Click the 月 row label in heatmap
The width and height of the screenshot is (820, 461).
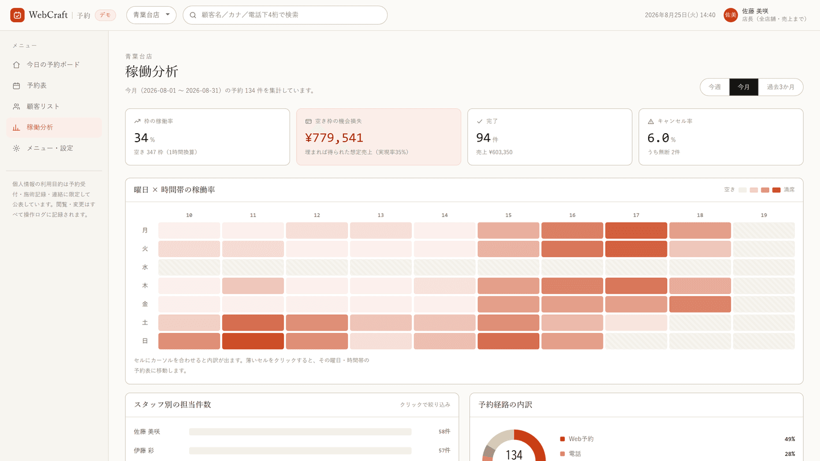click(145, 230)
